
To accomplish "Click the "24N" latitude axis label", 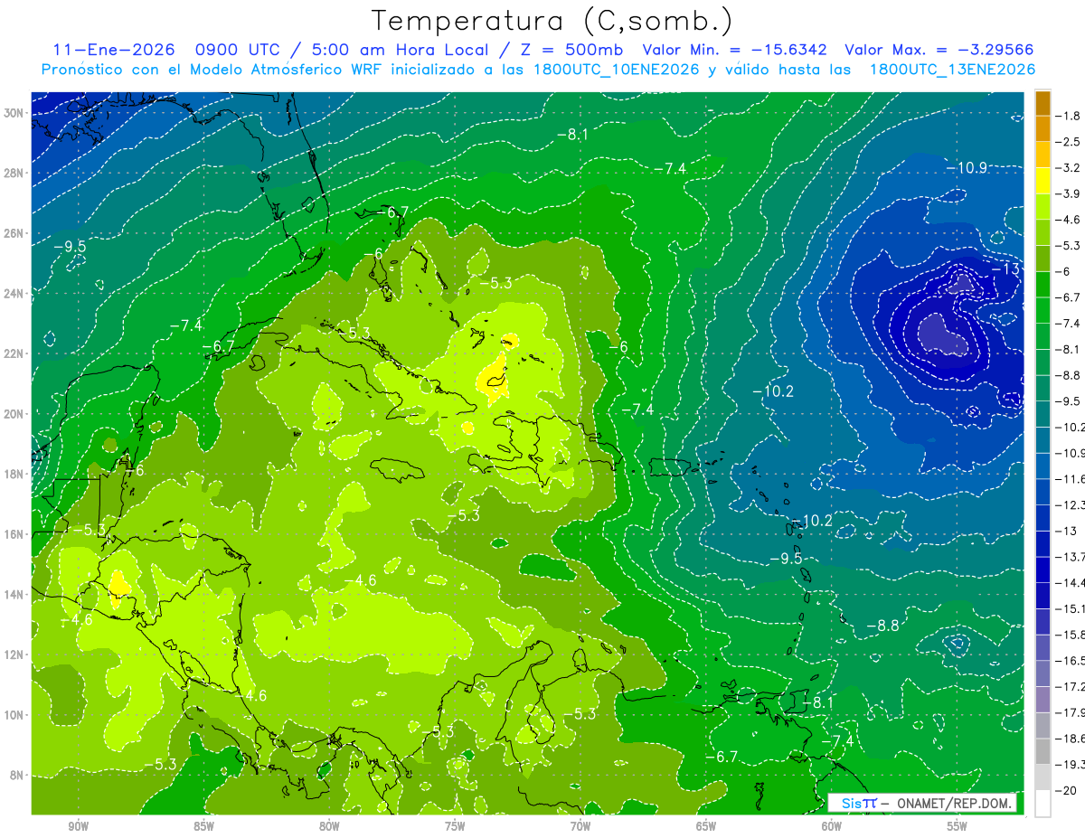I will 14,293.
